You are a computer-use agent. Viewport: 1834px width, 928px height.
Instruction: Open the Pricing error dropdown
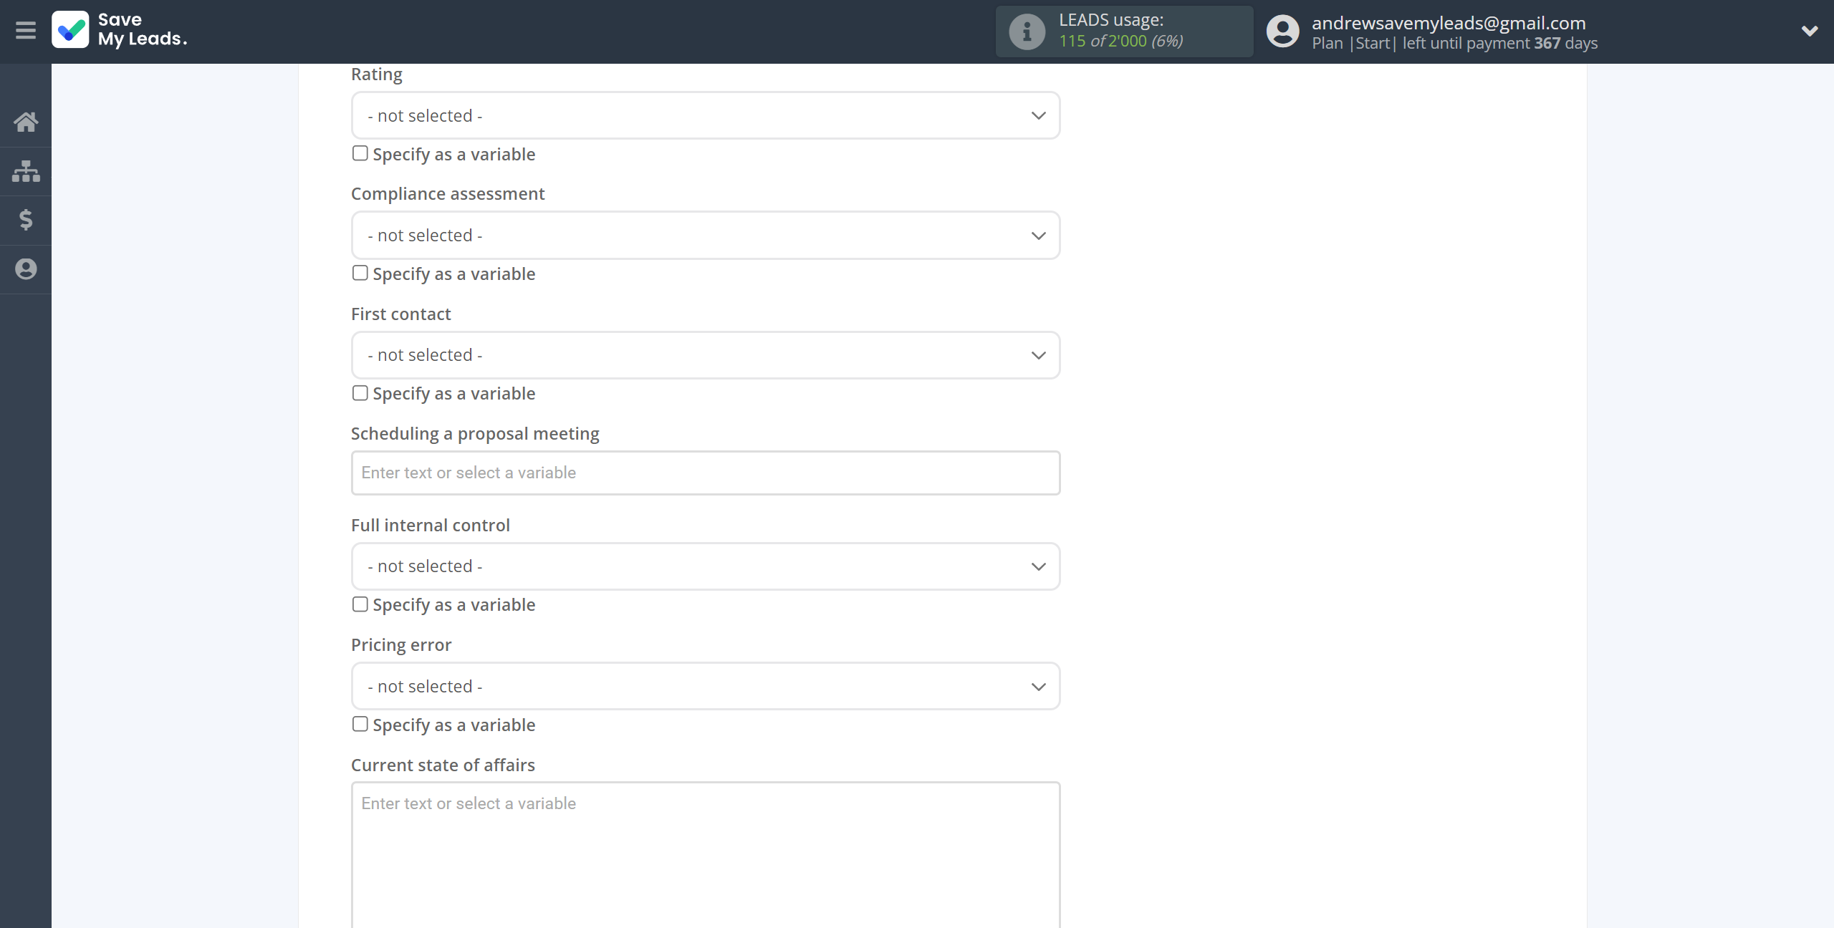706,686
